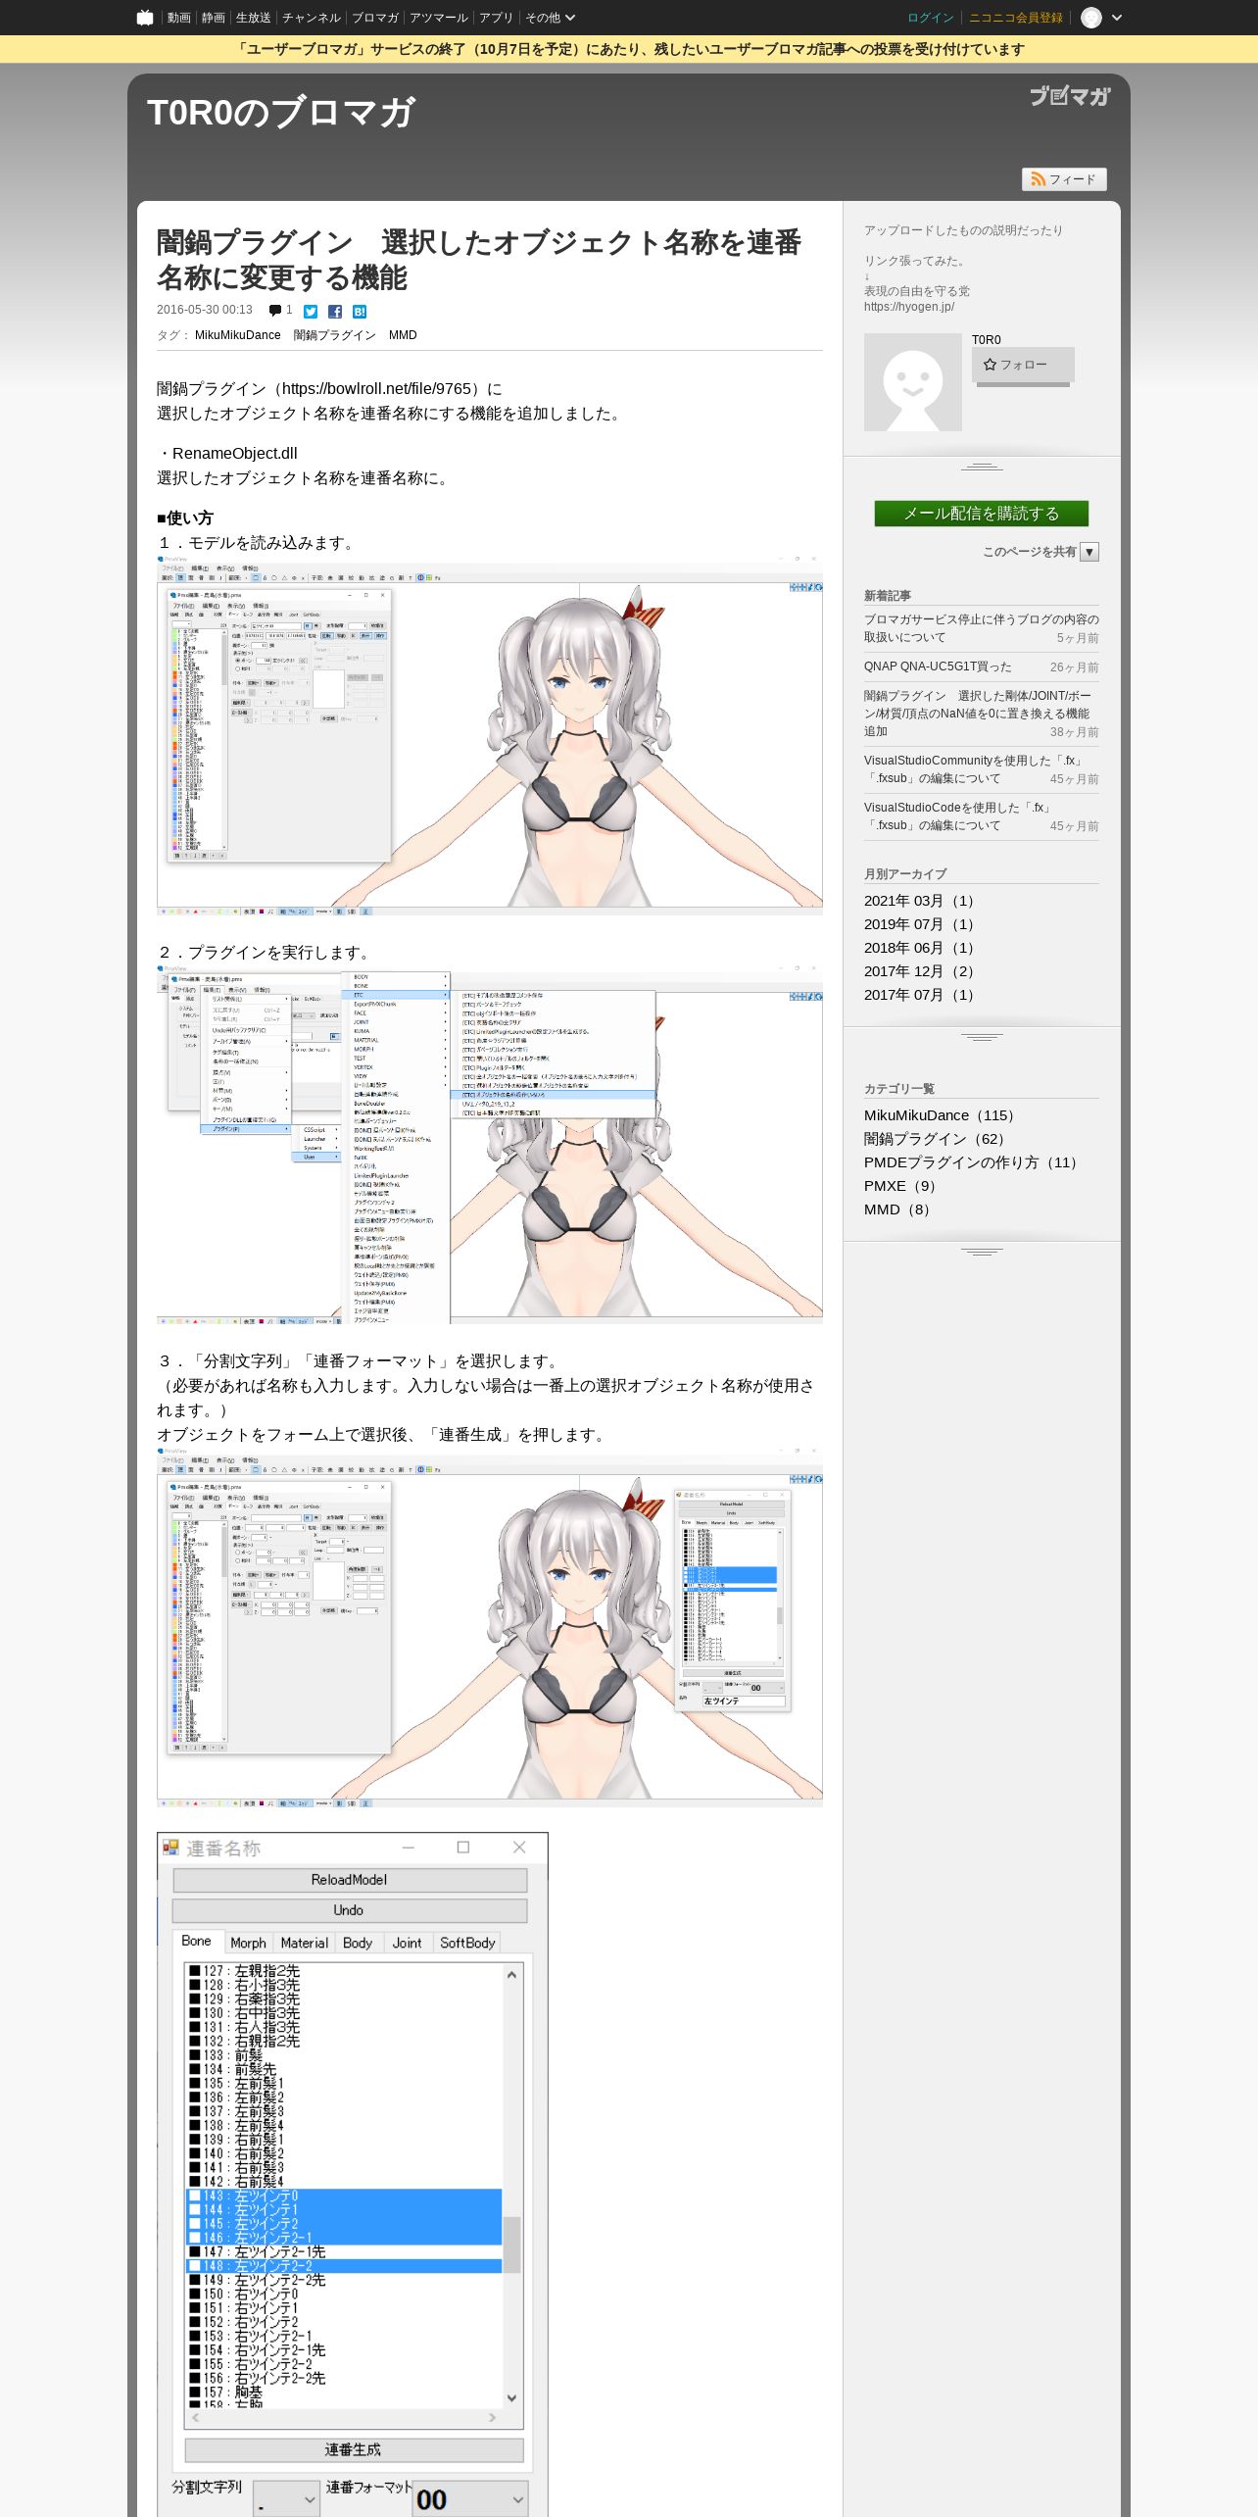Open MikuMikuDance（115）category

pos(943,1115)
